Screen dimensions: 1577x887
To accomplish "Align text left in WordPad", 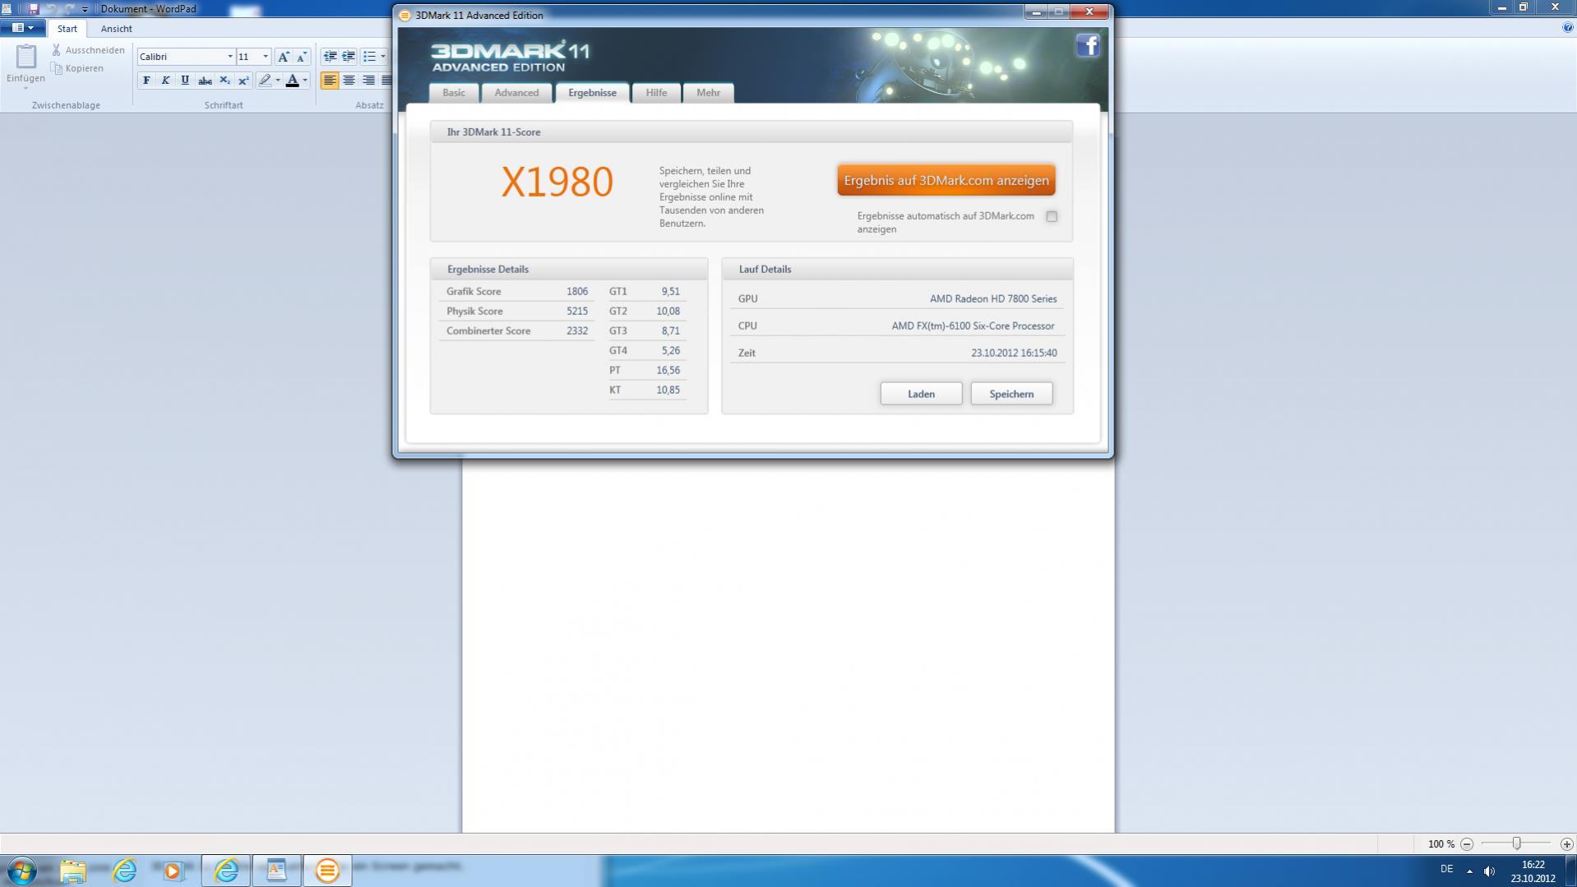I will pyautogui.click(x=330, y=81).
